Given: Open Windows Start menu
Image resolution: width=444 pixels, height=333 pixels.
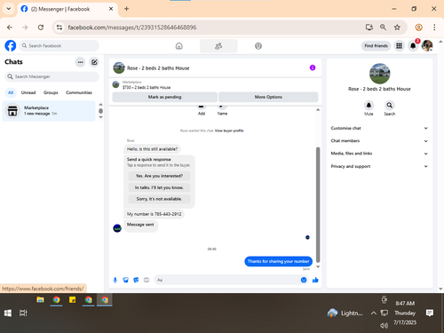Looking at the screenshot, I should (x=8, y=313).
